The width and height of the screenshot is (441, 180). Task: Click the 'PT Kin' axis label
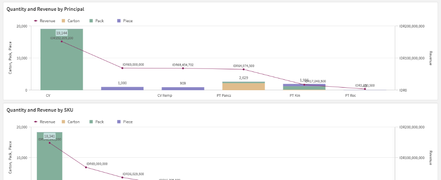pos(295,95)
